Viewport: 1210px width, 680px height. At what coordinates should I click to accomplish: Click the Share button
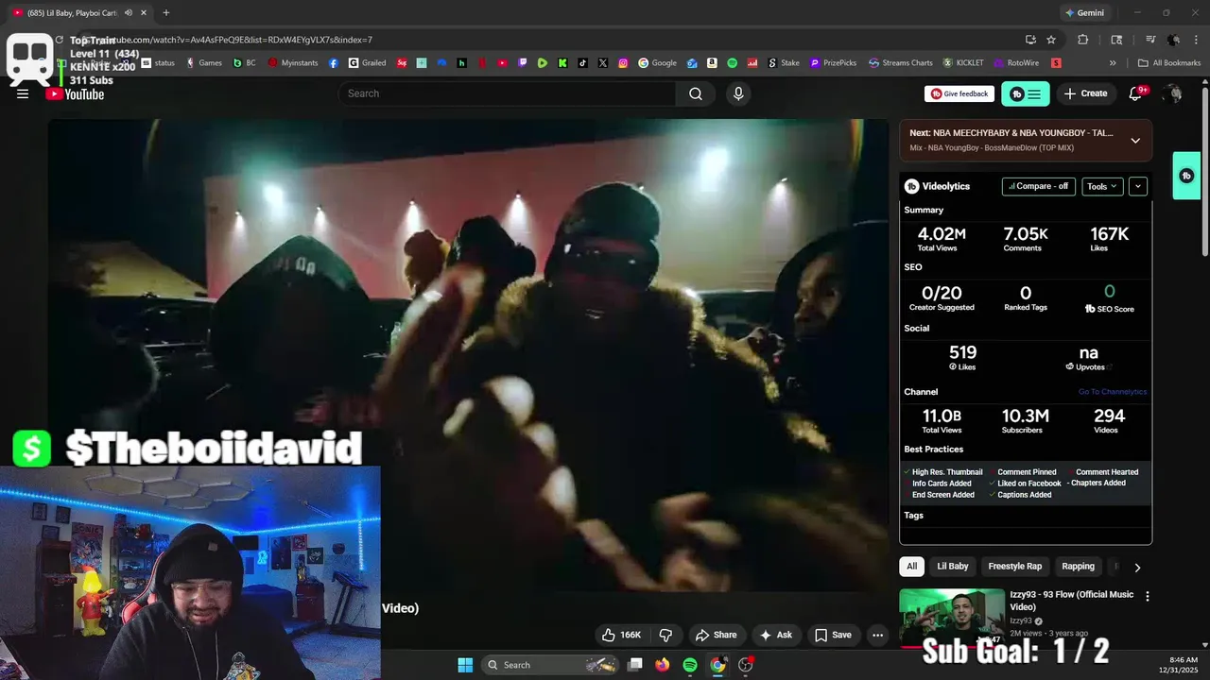[716, 635]
